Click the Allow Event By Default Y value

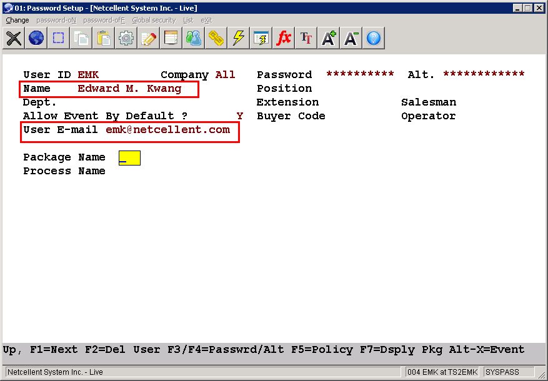pyautogui.click(x=240, y=116)
